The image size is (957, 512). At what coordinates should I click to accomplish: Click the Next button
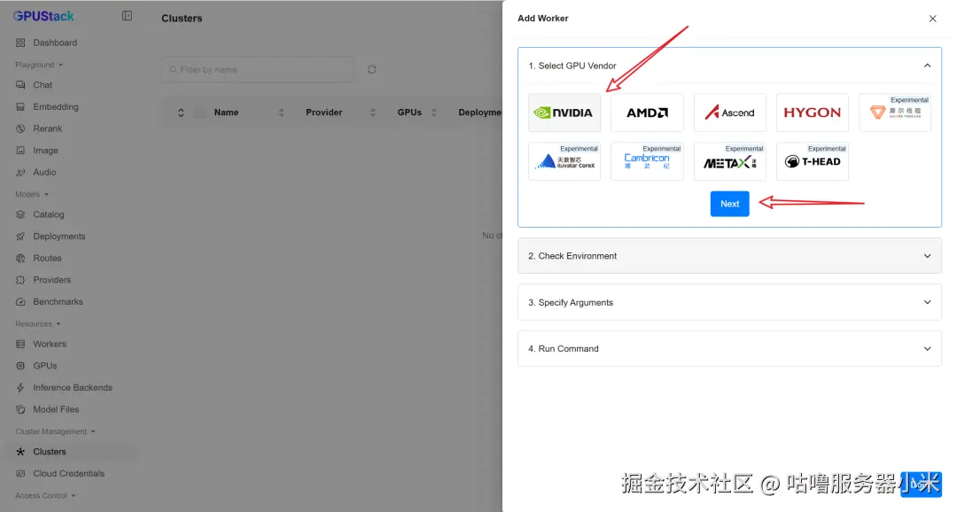tap(729, 204)
